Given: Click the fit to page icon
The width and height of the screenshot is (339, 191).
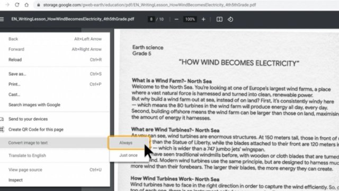Looking at the screenshot, I should (219, 19).
